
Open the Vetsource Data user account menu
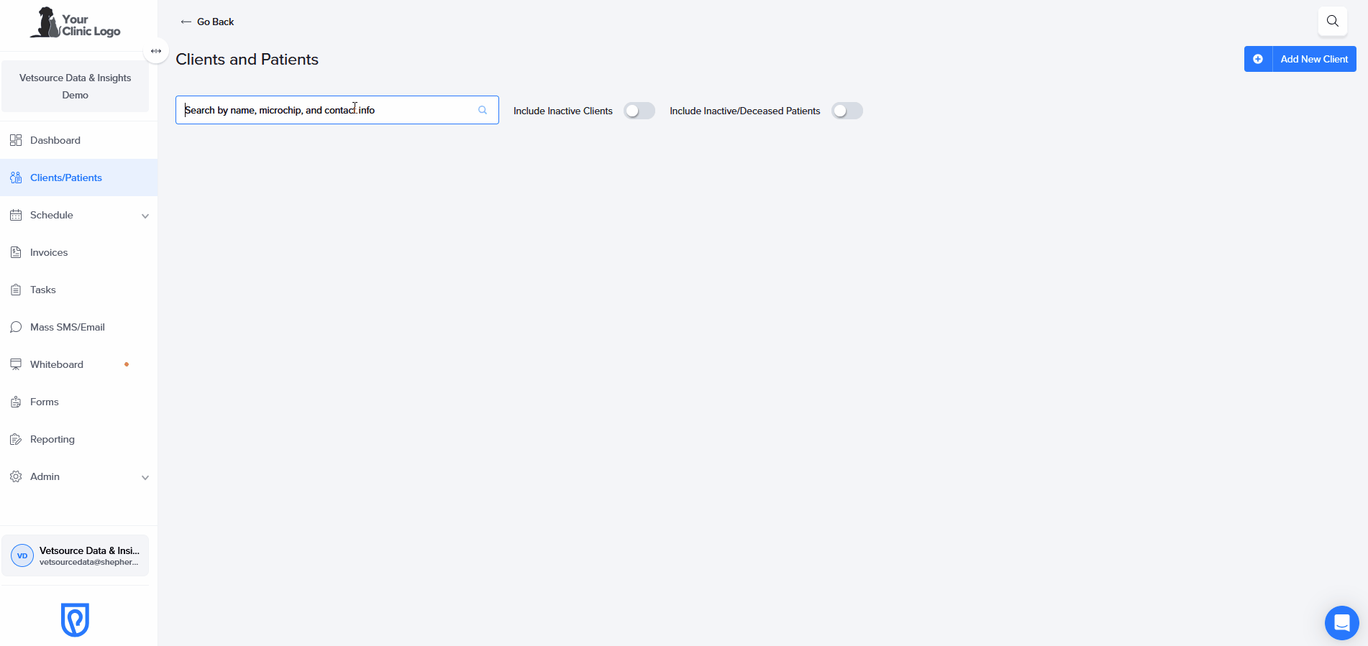[76, 555]
